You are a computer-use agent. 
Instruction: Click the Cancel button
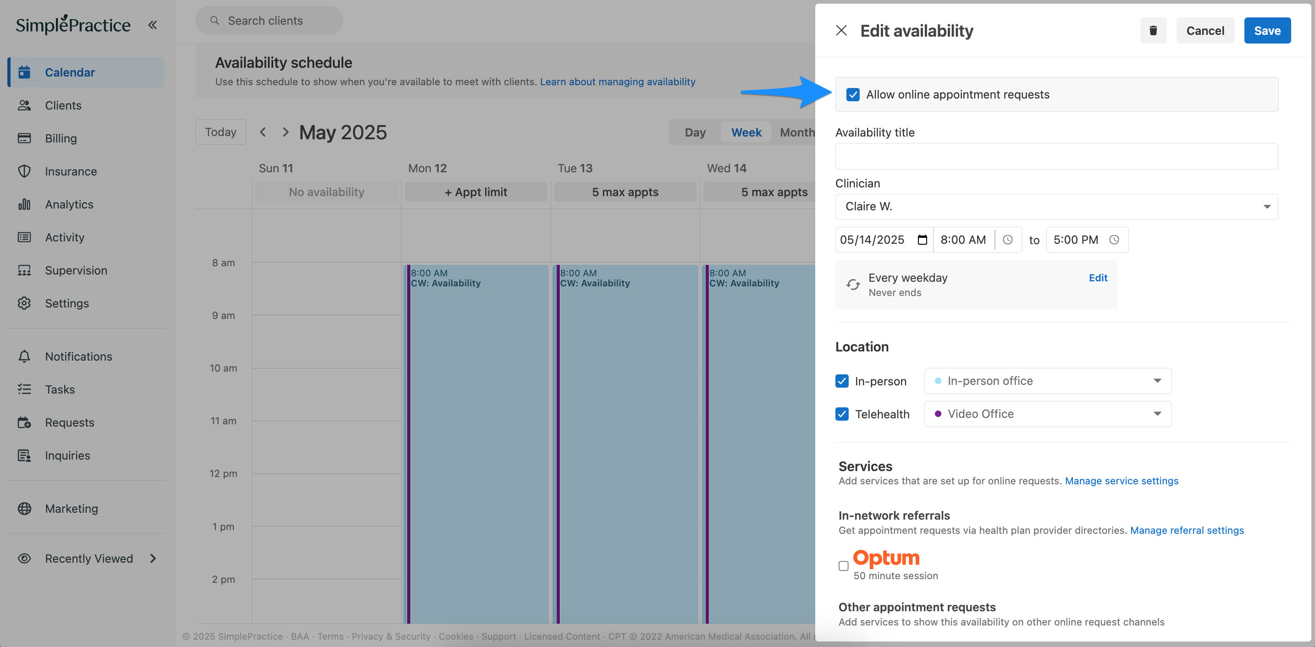[x=1205, y=31]
